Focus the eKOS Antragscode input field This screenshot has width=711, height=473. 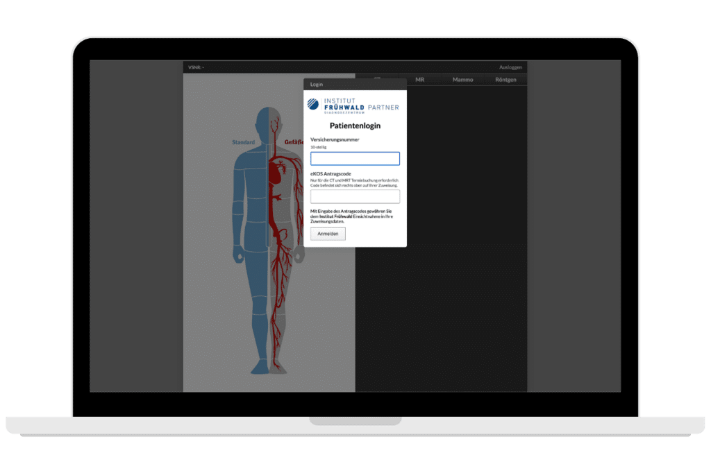tap(355, 197)
